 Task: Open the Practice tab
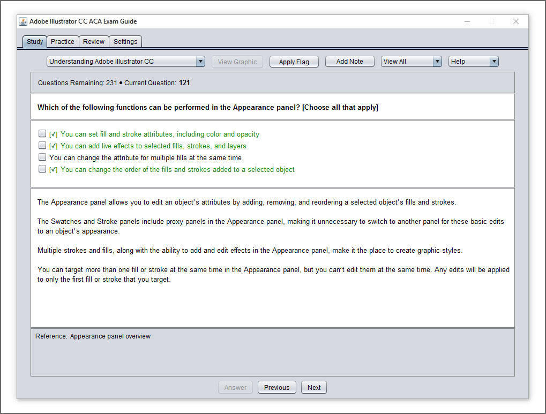click(63, 41)
